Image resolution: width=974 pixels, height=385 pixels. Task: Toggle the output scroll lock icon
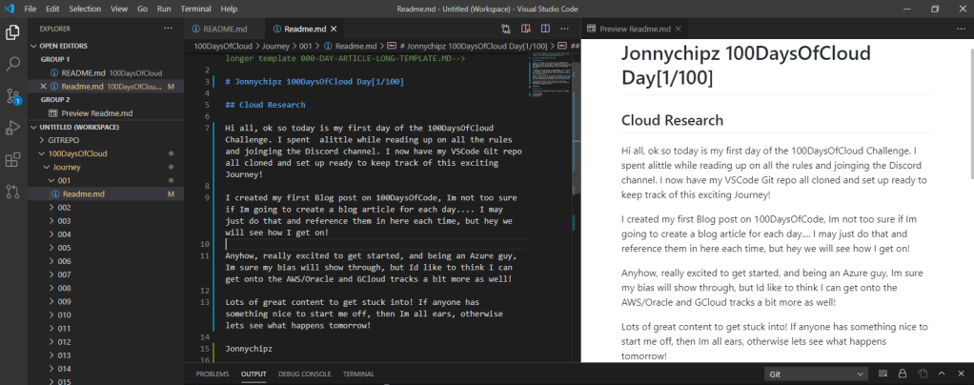(902, 374)
